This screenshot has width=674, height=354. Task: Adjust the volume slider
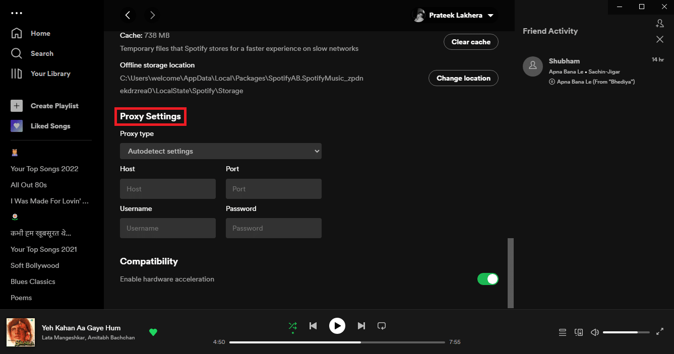pyautogui.click(x=626, y=332)
